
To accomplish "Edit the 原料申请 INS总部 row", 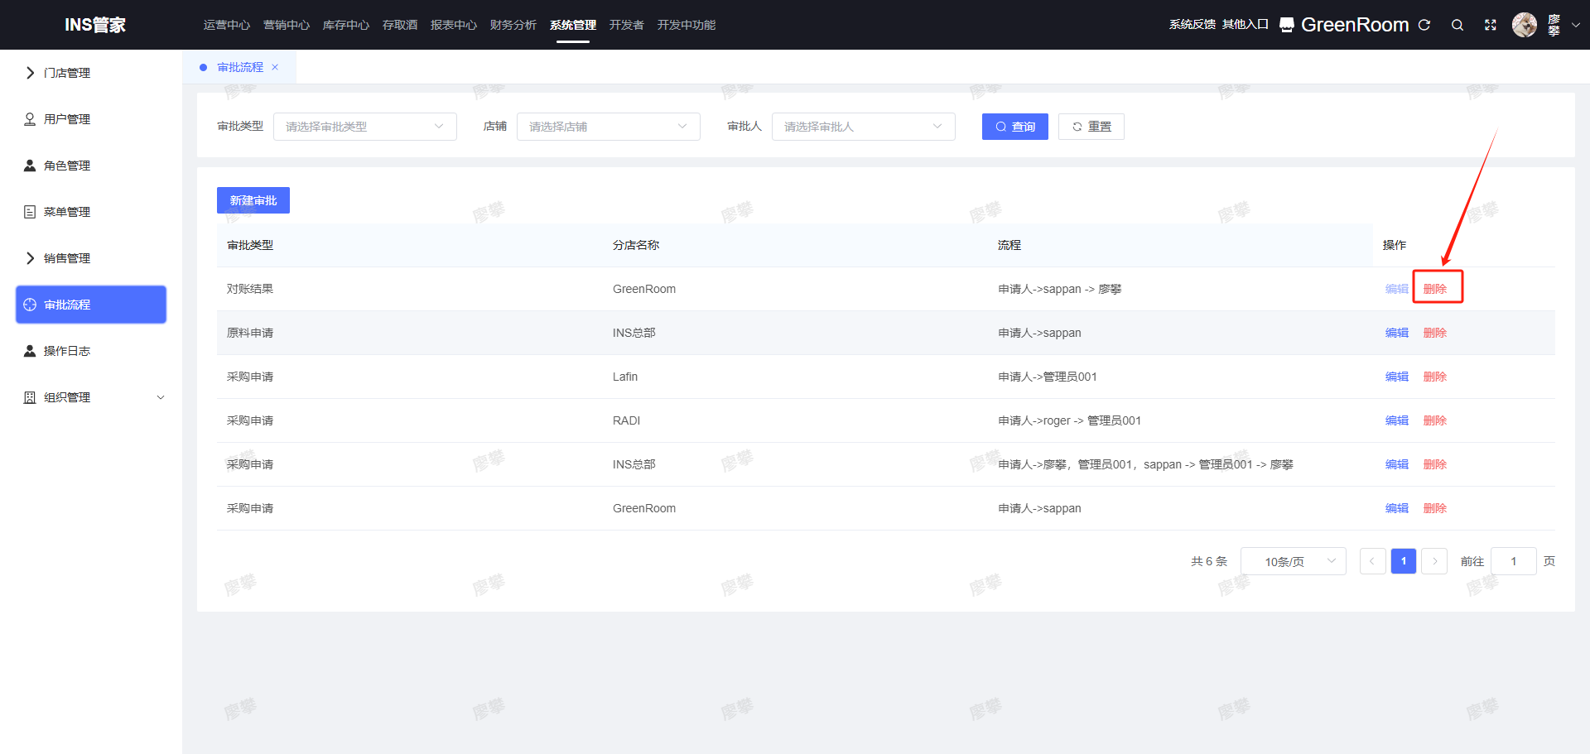I will 1397,333.
